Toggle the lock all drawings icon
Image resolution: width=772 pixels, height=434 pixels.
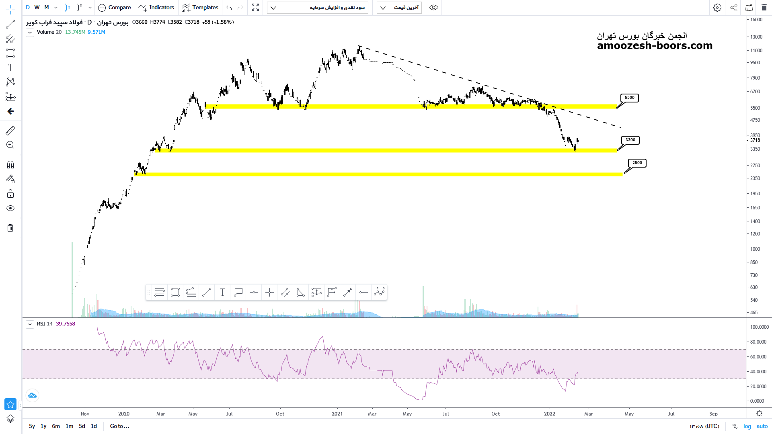(10, 194)
